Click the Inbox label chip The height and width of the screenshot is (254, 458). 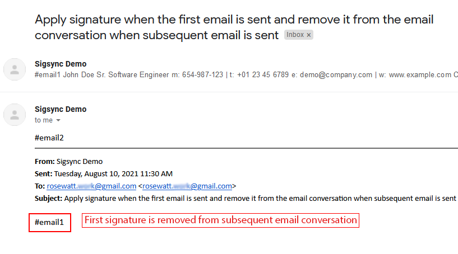295,35
